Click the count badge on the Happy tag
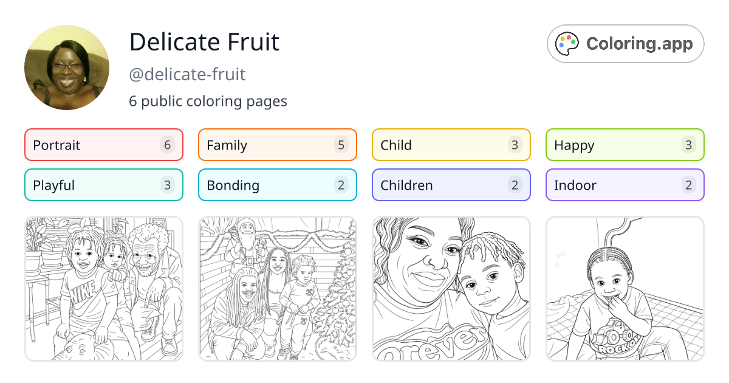This screenshot has width=729, height=383. coord(689,145)
